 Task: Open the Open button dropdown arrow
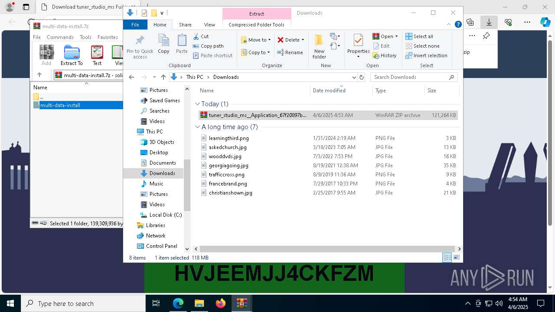tap(396, 36)
